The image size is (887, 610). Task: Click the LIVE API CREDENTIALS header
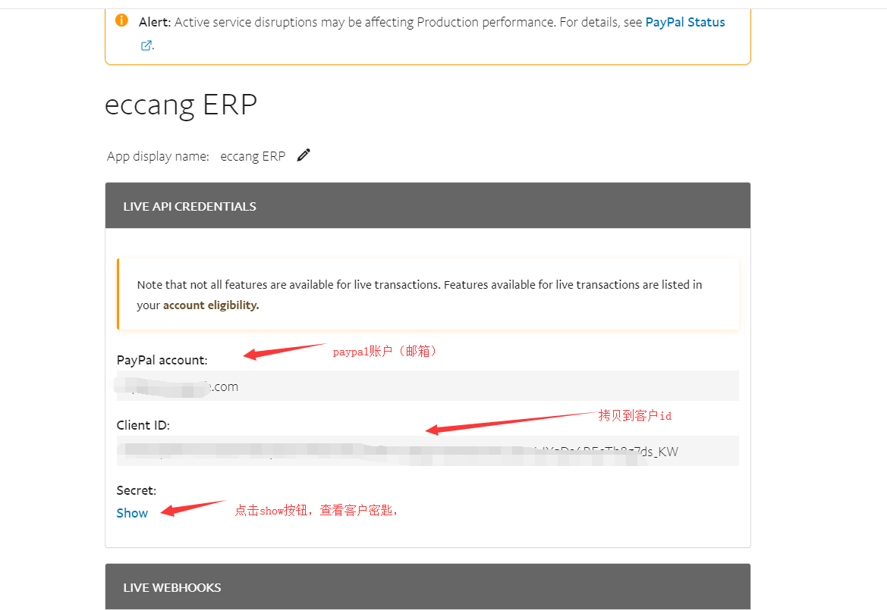428,205
